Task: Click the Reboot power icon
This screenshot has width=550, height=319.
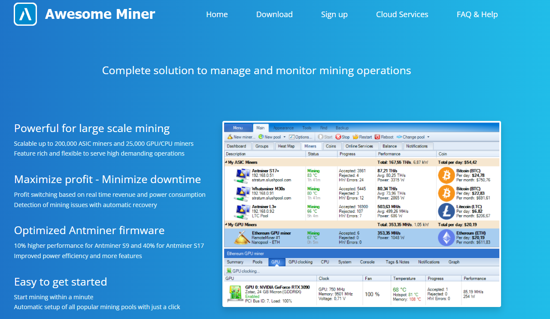Action: (377, 137)
